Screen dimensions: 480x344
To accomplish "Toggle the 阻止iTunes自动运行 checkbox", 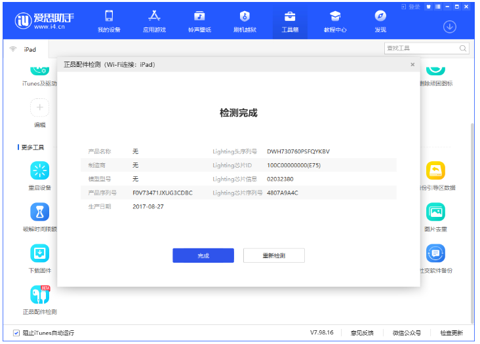I will pos(16,333).
